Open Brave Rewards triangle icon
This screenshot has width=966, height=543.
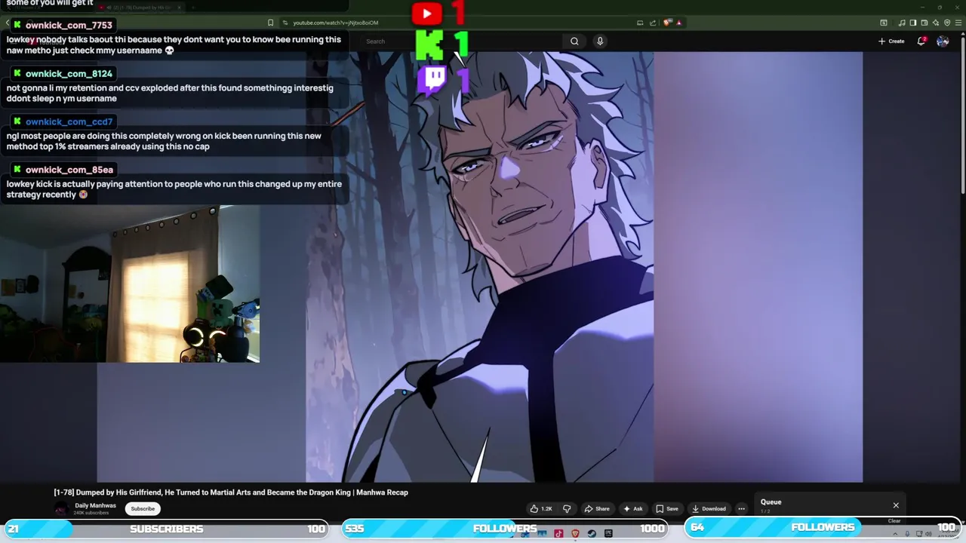pyautogui.click(x=679, y=23)
